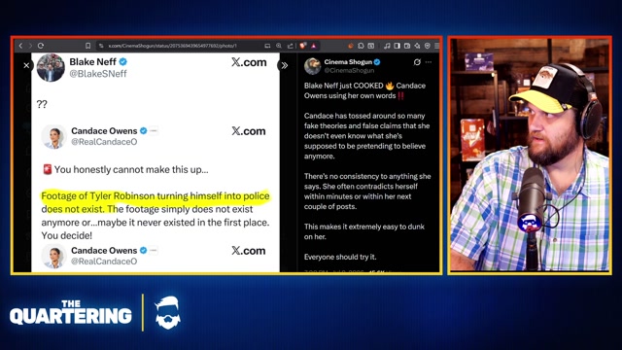
Task: Click the first Candace Owens avatar
Action: tap(53, 136)
